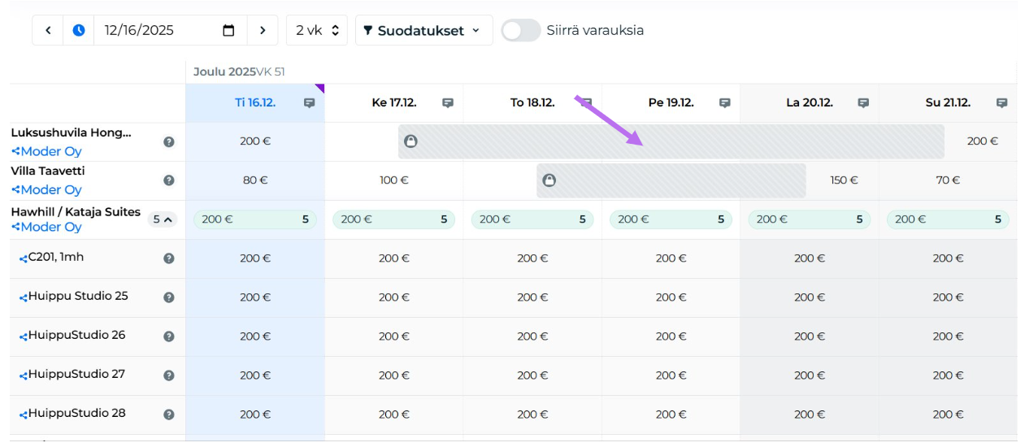1025x447 pixels.
Task: Click Luksushuvila hatched blocked reservation bar
Action: pyautogui.click(x=671, y=141)
